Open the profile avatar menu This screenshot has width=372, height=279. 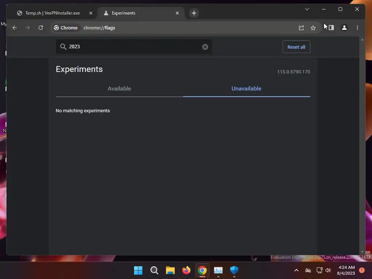(x=344, y=28)
